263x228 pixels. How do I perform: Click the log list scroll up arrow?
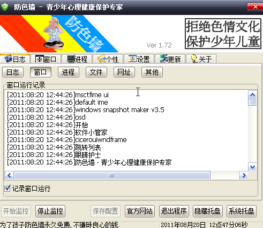click(x=252, y=95)
